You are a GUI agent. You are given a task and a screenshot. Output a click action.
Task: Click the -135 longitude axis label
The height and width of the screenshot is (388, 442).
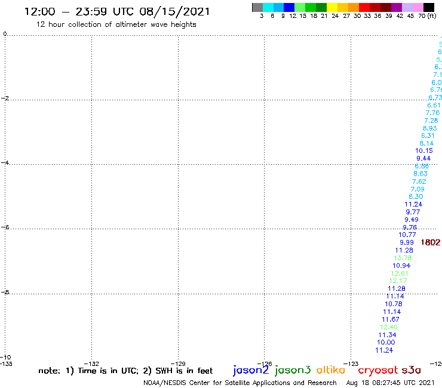(x=6, y=364)
